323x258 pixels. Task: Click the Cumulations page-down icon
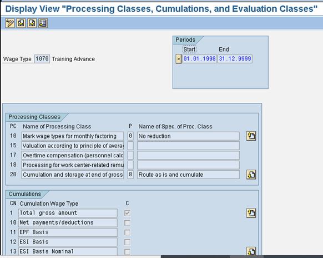click(x=251, y=251)
